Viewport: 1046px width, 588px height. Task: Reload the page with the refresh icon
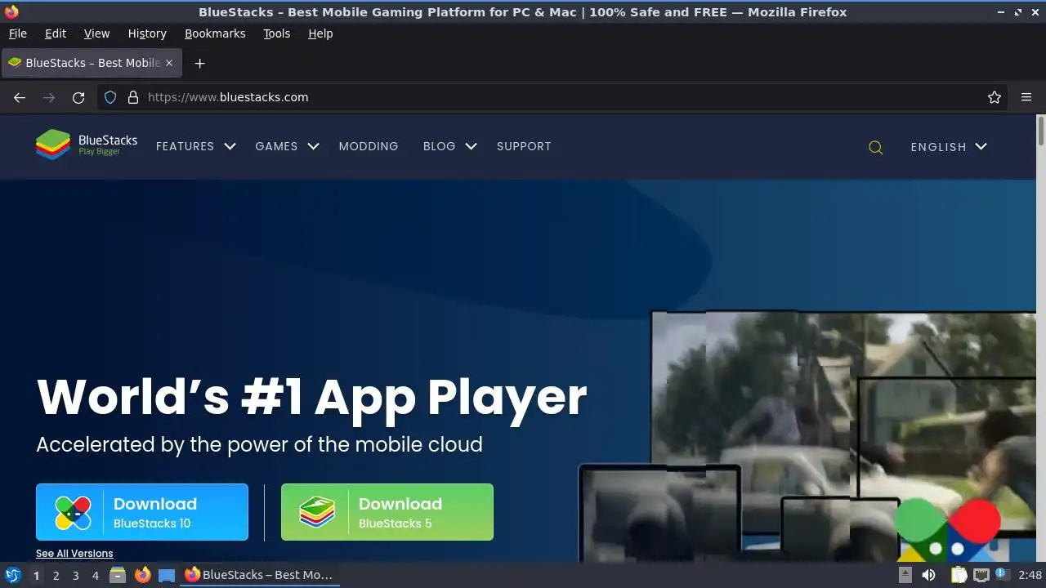click(78, 97)
